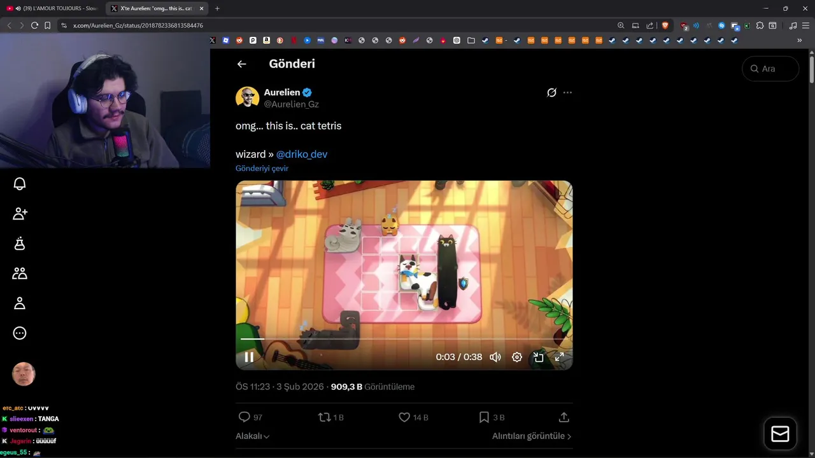
Task: Open the Extensions puzzle-piece icon
Action: coord(760,25)
